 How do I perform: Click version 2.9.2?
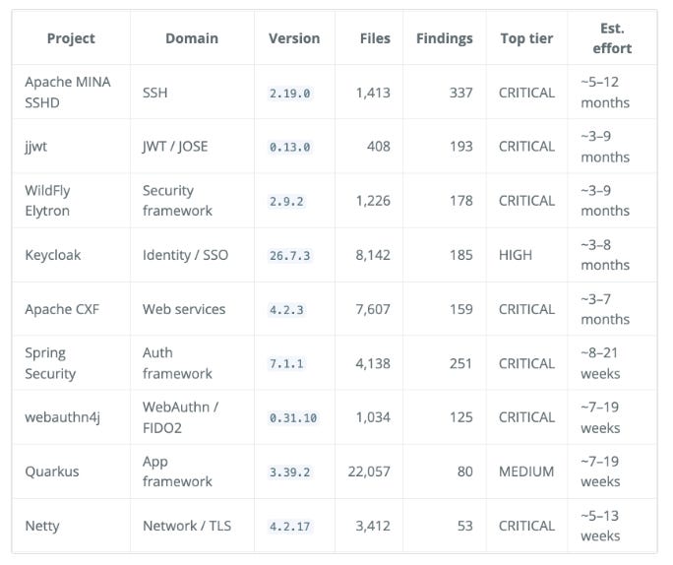[286, 202]
